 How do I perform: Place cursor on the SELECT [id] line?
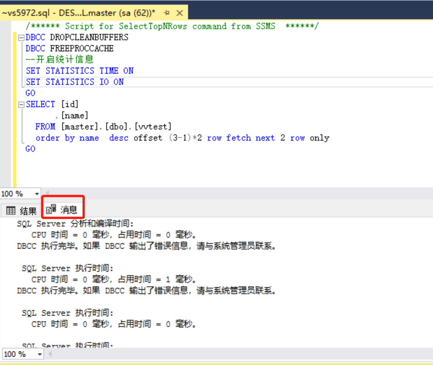[51, 104]
